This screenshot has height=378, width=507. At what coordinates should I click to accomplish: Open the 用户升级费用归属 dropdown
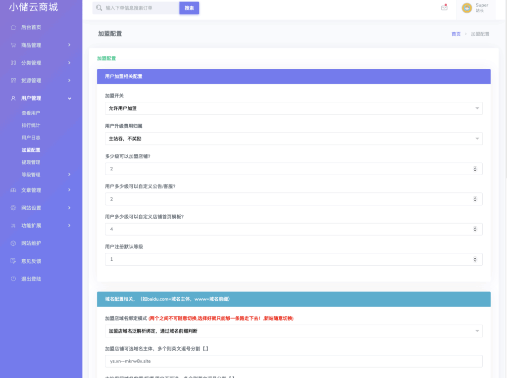coord(293,139)
